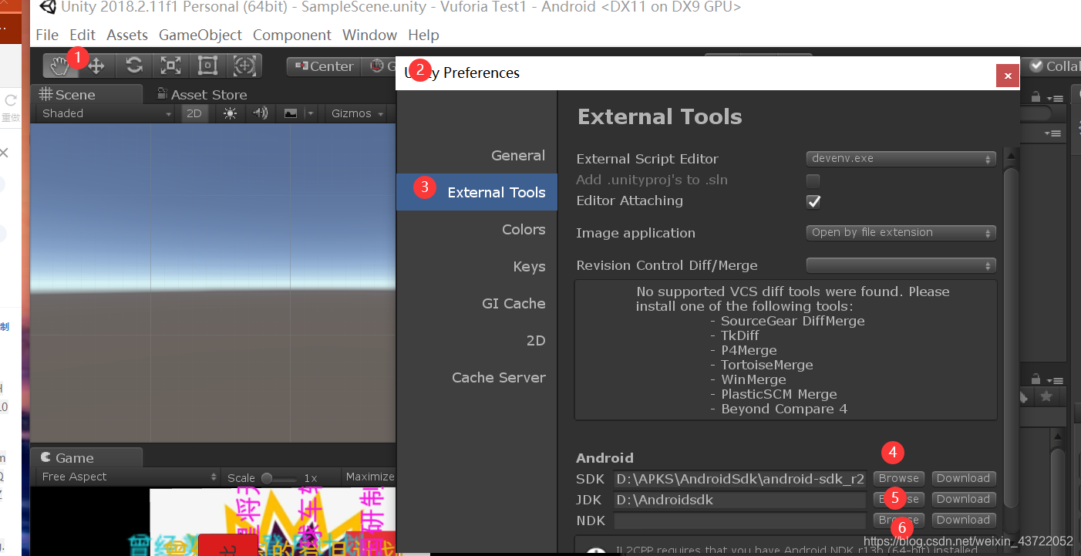
Task: Close the Unity Preferences window
Action: [1007, 76]
